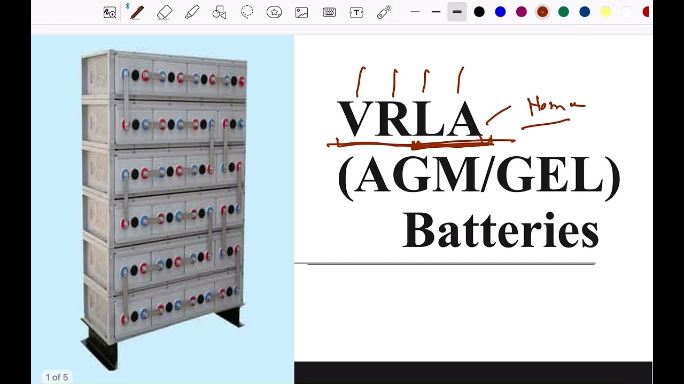Image resolution: width=684 pixels, height=384 pixels.
Task: Pick the blue pen color
Action: pos(500,12)
